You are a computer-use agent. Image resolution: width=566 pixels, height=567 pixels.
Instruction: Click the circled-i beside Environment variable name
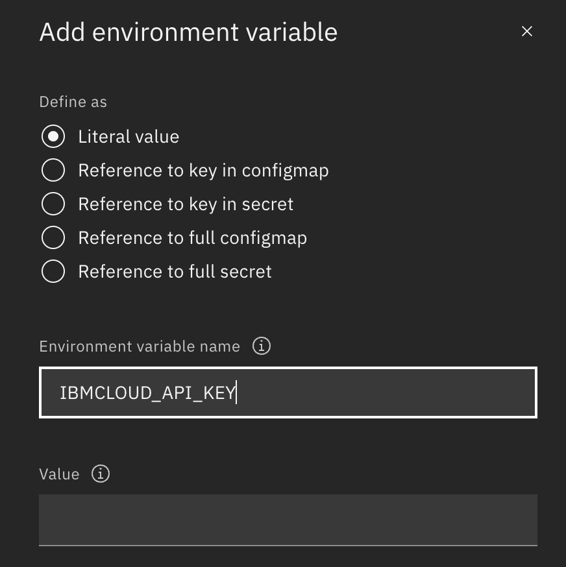point(262,346)
